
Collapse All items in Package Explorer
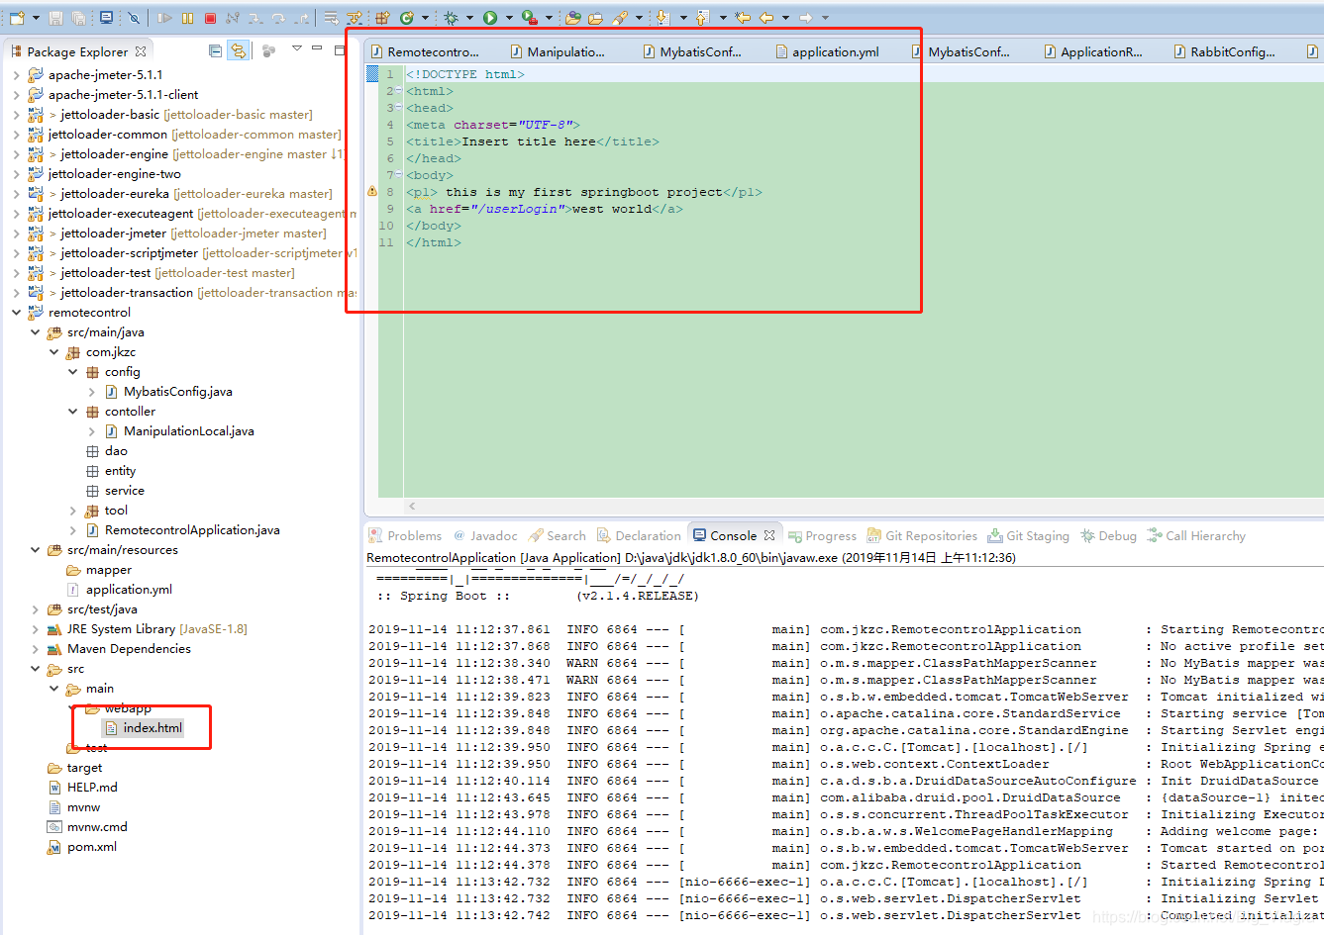[x=215, y=50]
